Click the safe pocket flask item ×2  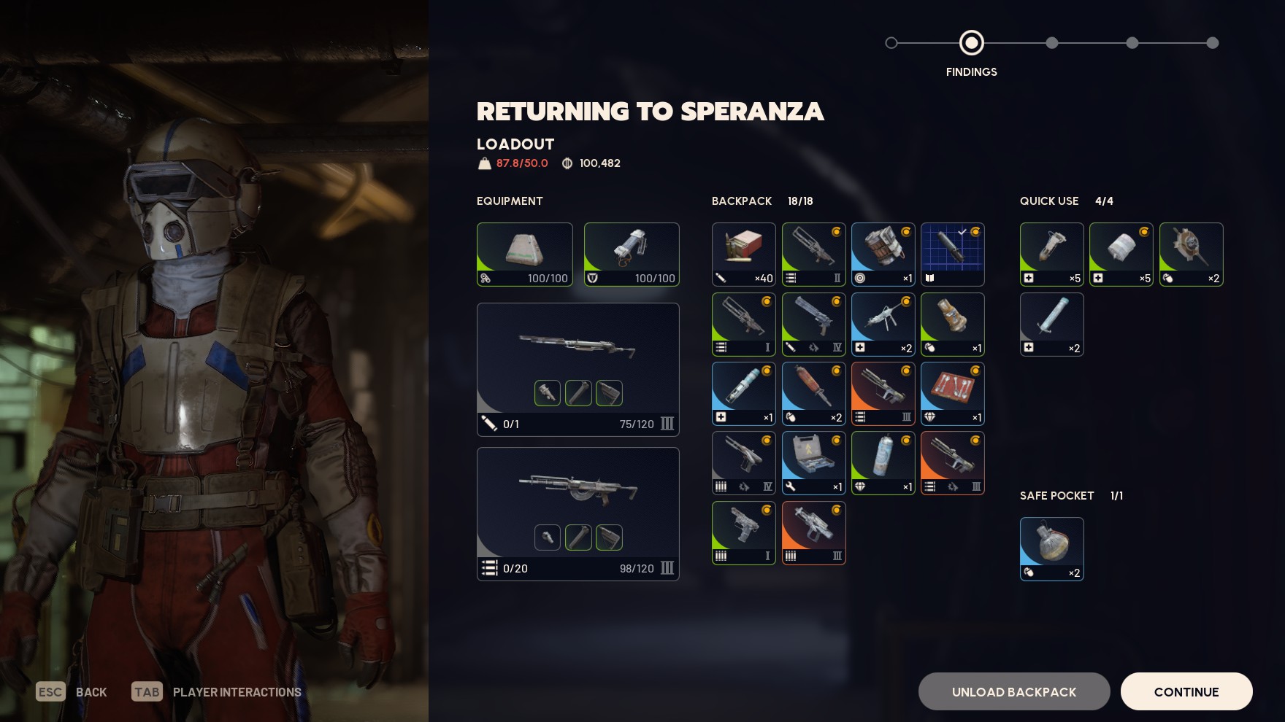point(1051,549)
